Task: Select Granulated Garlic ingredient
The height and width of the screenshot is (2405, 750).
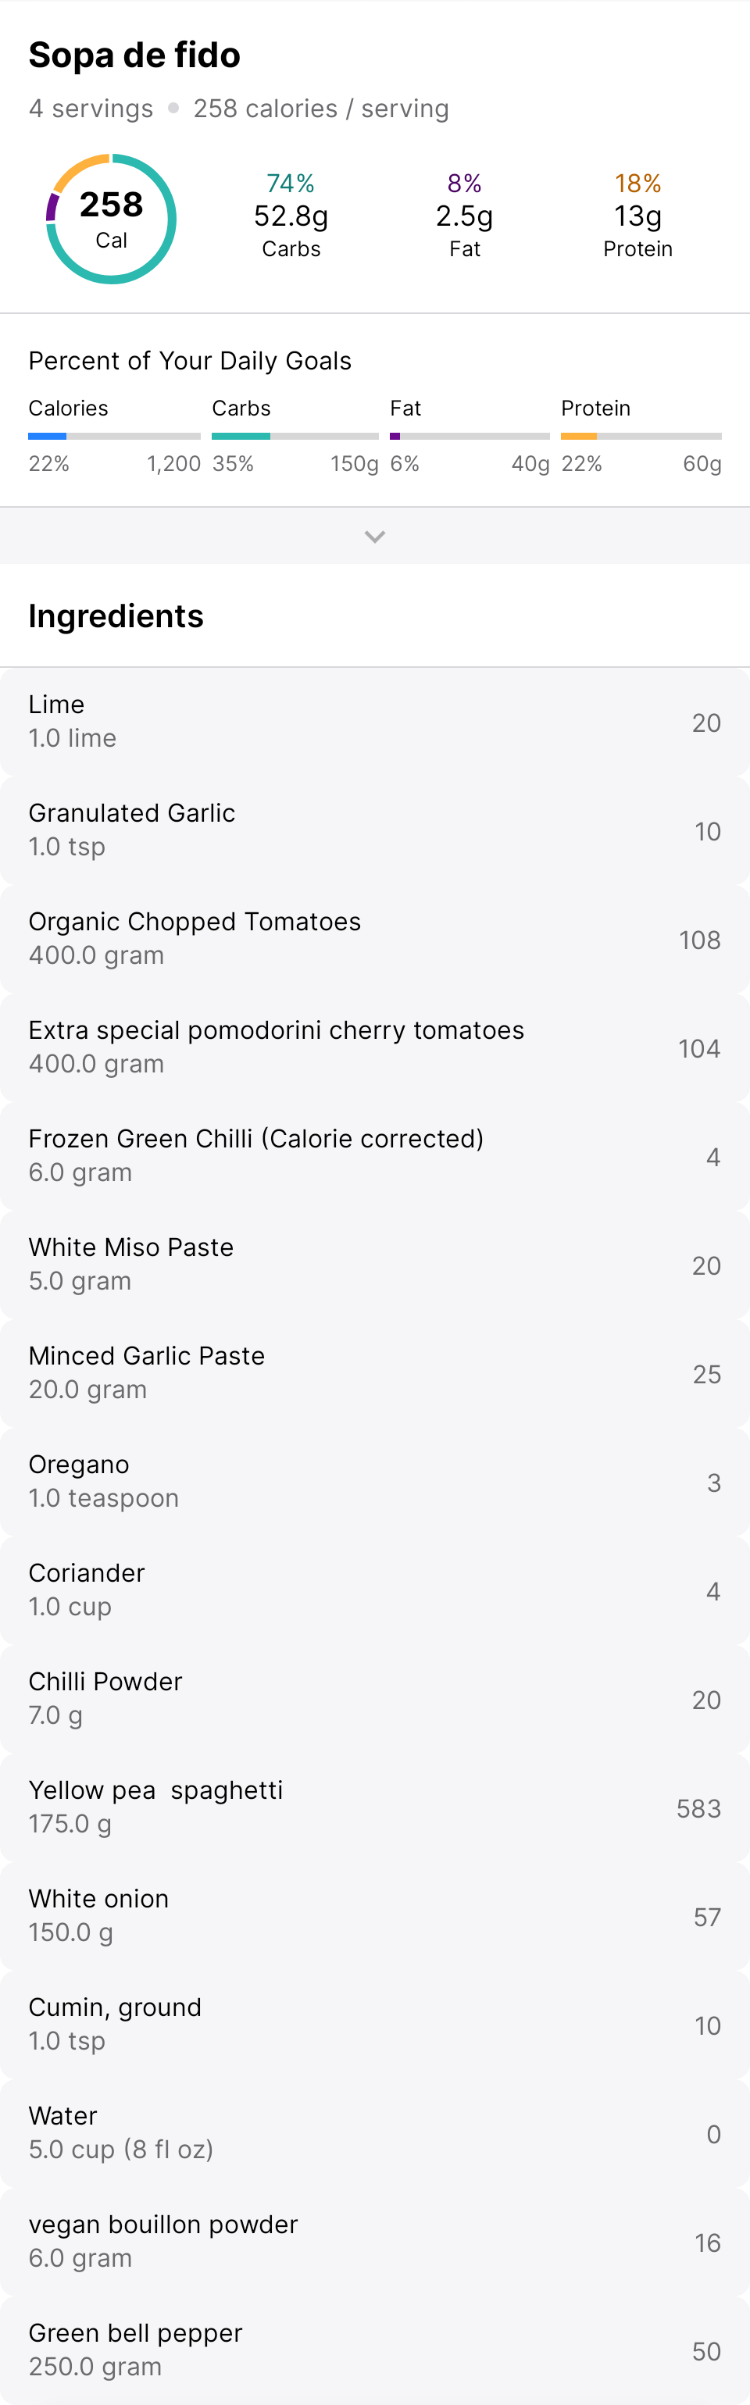Action: tap(374, 830)
